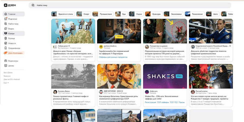
Task: Open black-and-white house photo thumbnail
Action: (73, 76)
